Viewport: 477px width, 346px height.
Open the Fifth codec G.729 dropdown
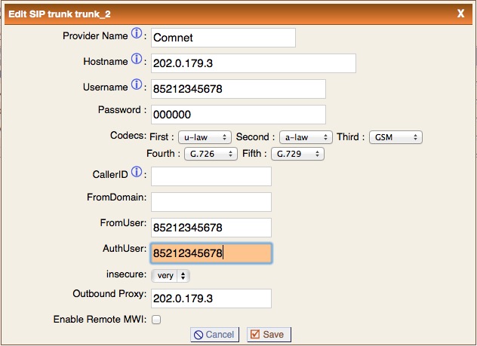[297, 154]
